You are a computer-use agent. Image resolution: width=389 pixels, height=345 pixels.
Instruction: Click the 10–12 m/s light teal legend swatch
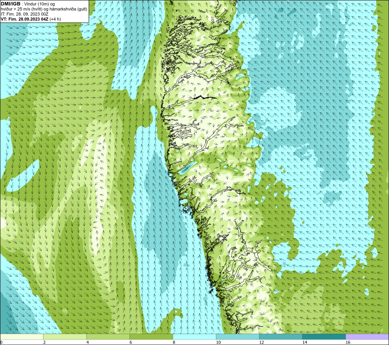(237, 336)
